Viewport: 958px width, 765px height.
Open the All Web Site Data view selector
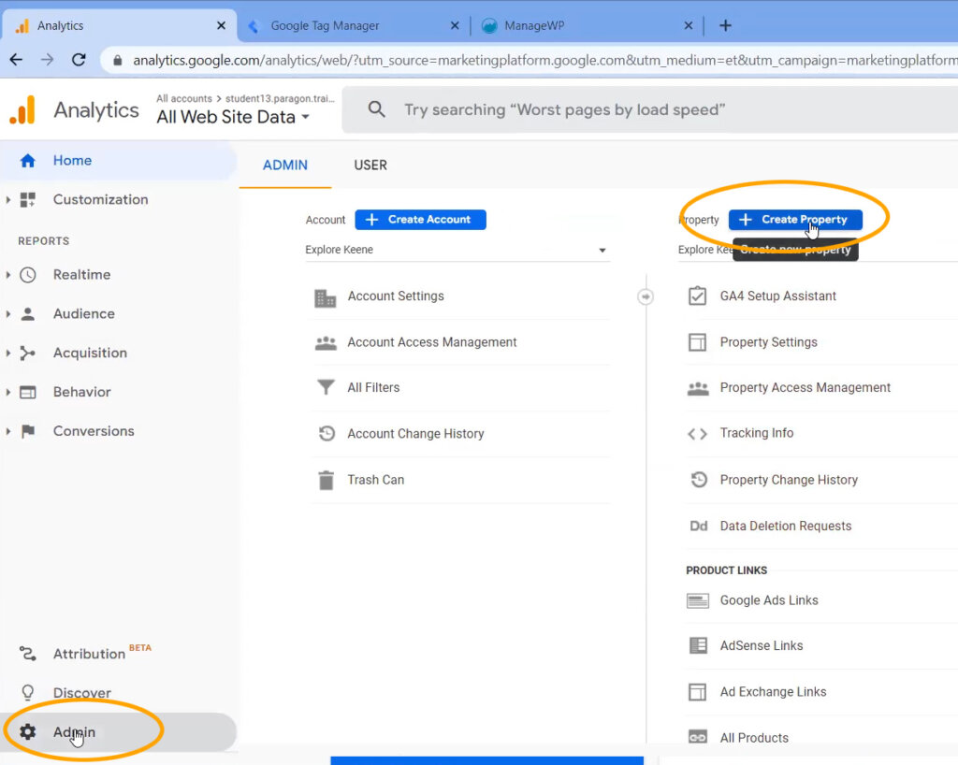[x=233, y=117]
